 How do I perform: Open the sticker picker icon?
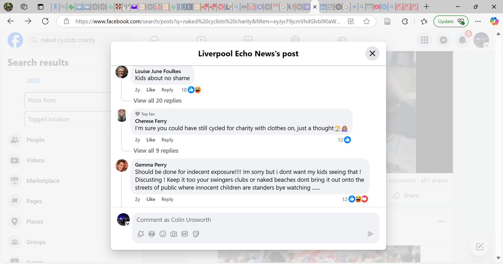196,234
